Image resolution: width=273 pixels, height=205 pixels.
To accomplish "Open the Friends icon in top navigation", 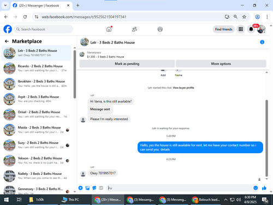I will pyautogui.click(x=134, y=29).
